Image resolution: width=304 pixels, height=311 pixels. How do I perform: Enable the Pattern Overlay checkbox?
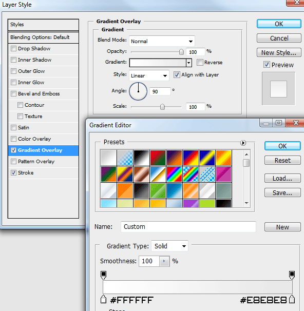pos(13,162)
